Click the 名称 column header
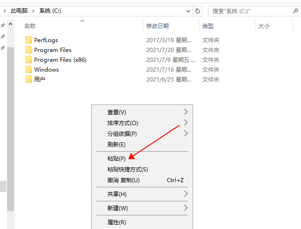 (30, 26)
